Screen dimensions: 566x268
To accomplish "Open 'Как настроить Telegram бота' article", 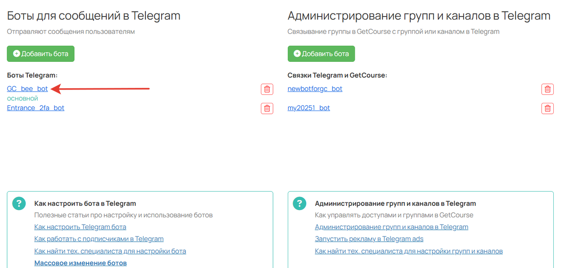I will [80, 227].
